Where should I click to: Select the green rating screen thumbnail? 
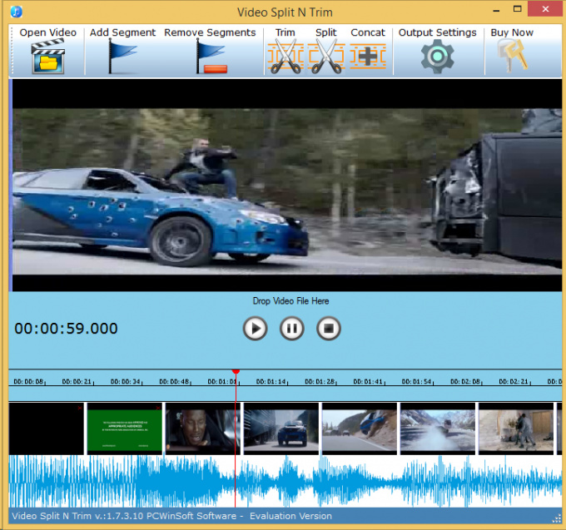pos(125,428)
